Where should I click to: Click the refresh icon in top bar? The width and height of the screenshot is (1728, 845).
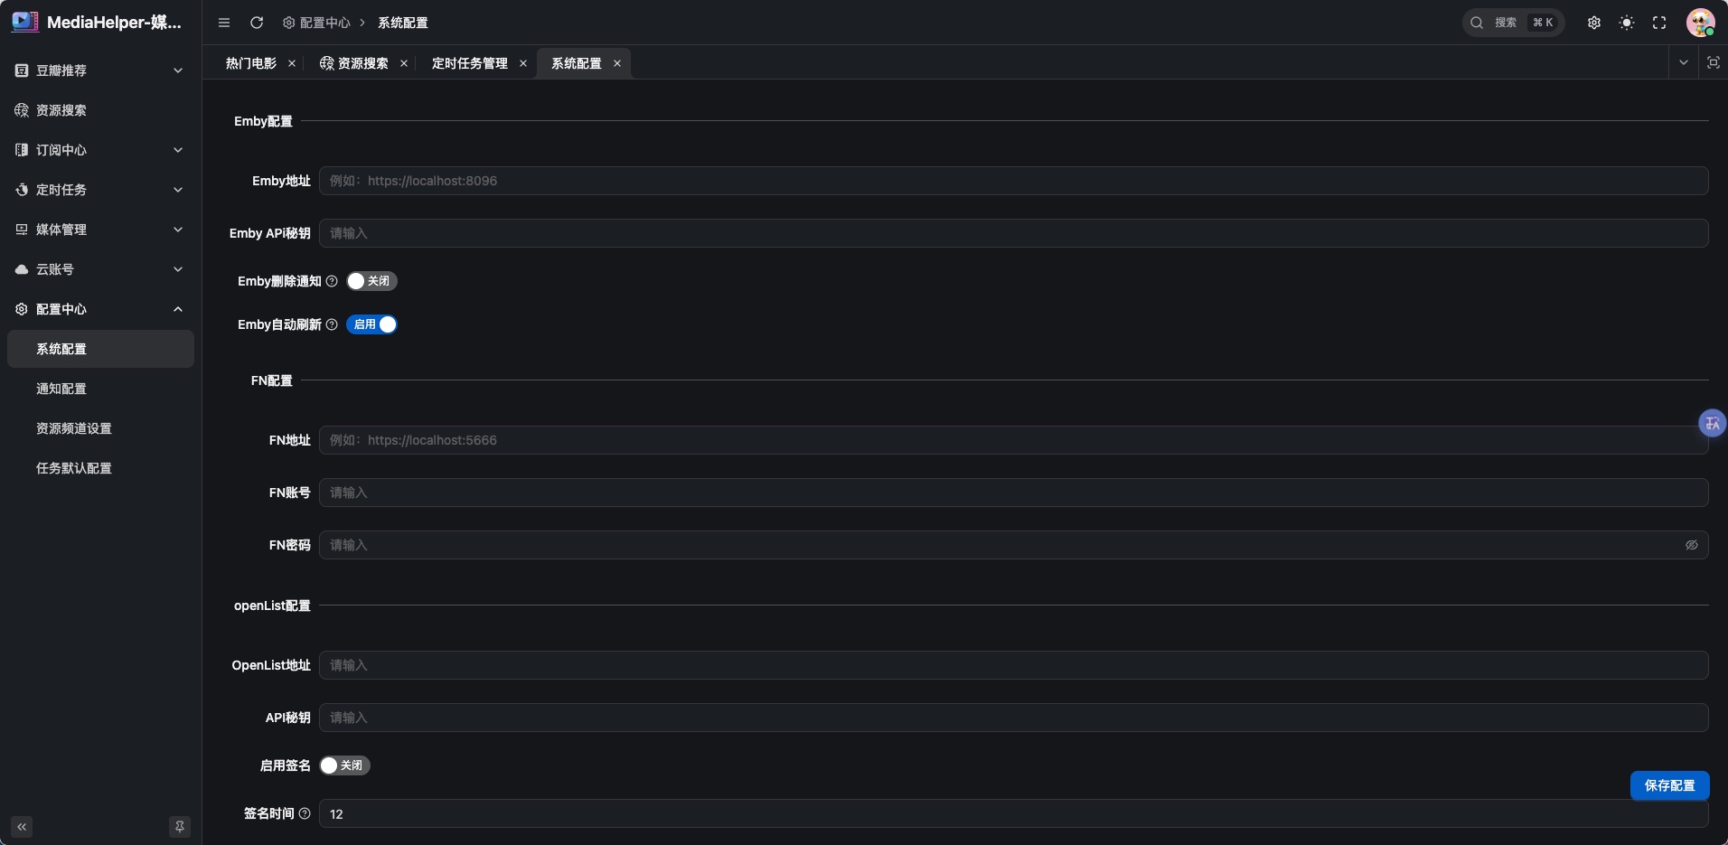click(257, 23)
